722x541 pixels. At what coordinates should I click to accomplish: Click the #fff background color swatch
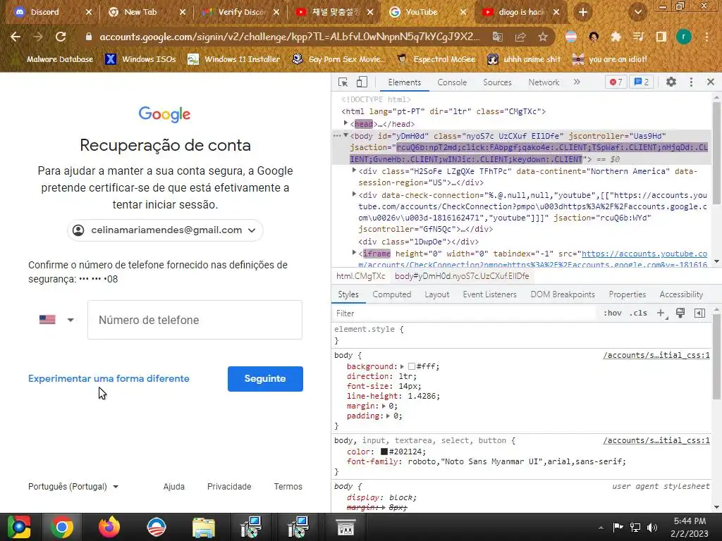coord(412,366)
